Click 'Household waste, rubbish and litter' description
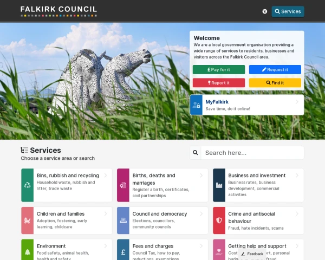This screenshot has width=325, height=260. [x=66, y=185]
